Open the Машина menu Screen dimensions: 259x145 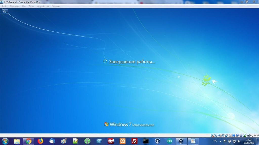pyautogui.click(x=14, y=6)
